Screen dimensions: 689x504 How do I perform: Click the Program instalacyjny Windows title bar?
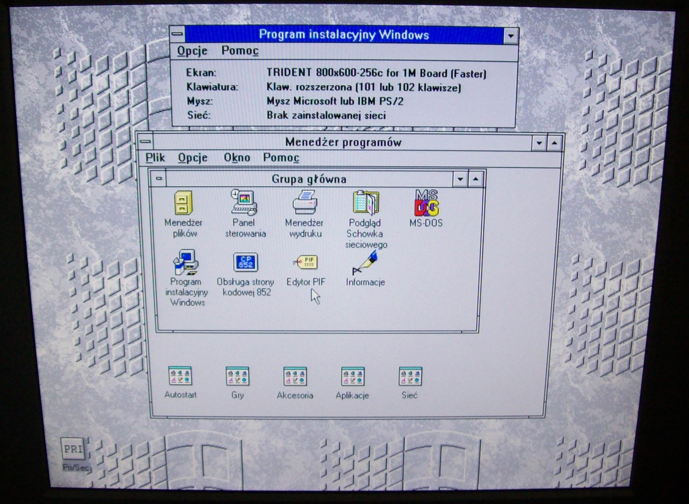[344, 35]
